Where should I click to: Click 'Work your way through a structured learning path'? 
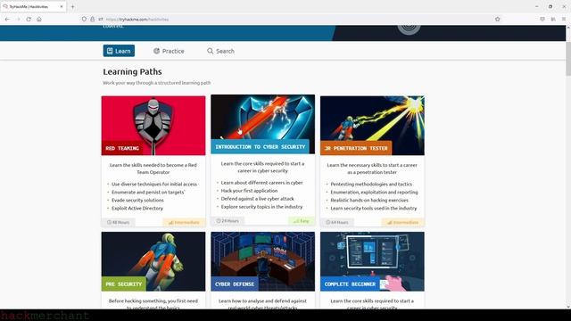[157, 83]
